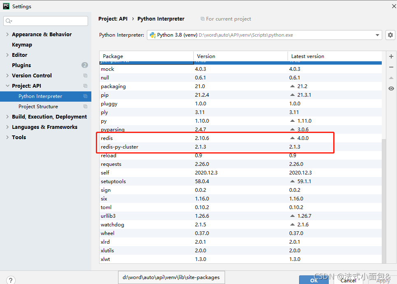
Task: Expand the Editor section
Action: 7,55
